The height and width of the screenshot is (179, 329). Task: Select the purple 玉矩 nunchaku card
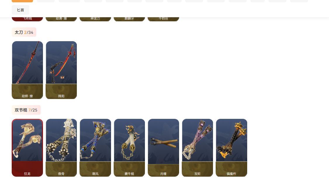[x=198, y=148]
